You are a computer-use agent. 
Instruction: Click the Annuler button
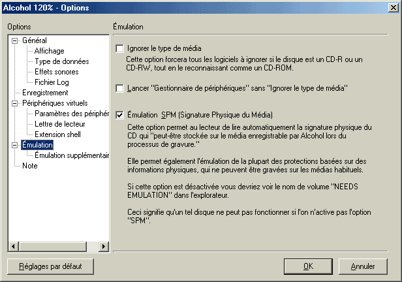(x=363, y=266)
